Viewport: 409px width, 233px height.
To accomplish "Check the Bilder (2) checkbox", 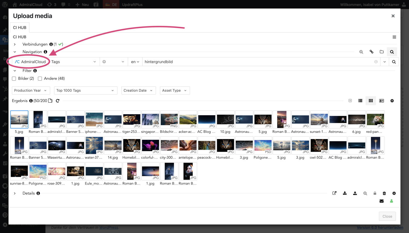I will click(14, 79).
